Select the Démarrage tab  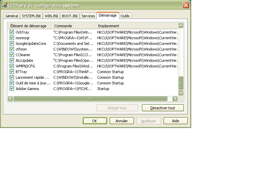(x=108, y=15)
